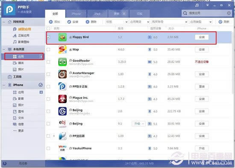Select 应用 under 本地资源
Viewport: 235px width, 168px height.
click(24, 56)
